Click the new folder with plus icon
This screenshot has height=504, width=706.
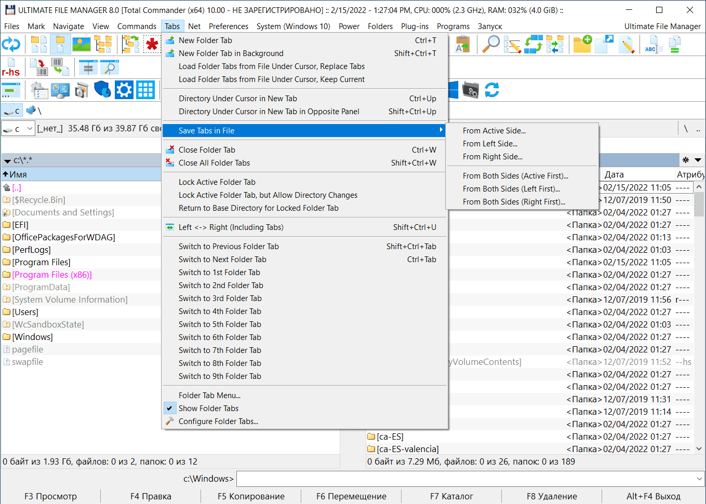(582, 45)
